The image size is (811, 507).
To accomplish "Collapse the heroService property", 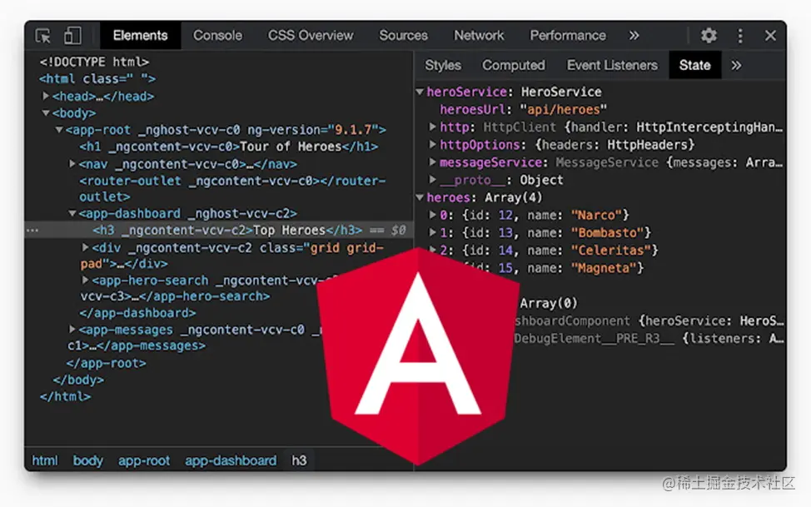I will pos(420,92).
